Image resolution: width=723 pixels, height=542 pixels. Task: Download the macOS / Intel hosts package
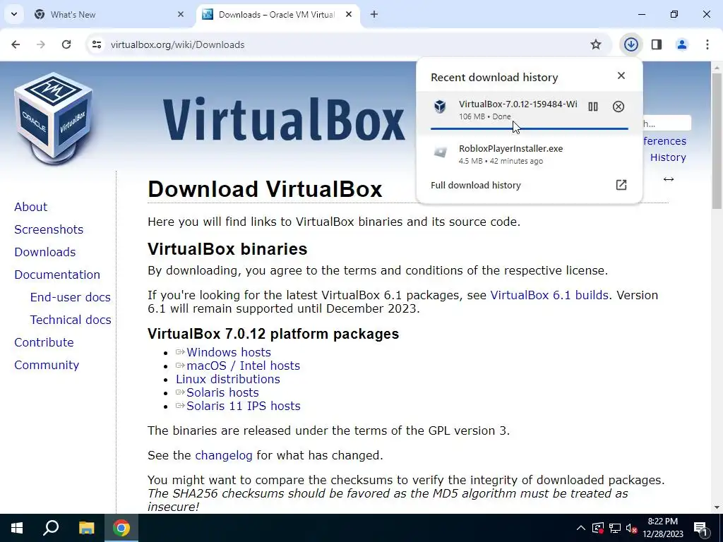243,366
